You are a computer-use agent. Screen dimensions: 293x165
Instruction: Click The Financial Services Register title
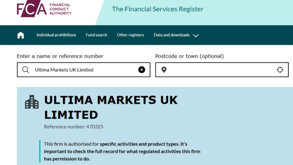coord(158,9)
